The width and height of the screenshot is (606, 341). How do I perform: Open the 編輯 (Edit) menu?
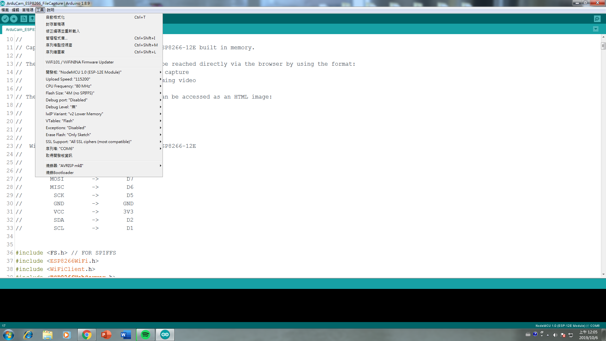click(15, 10)
